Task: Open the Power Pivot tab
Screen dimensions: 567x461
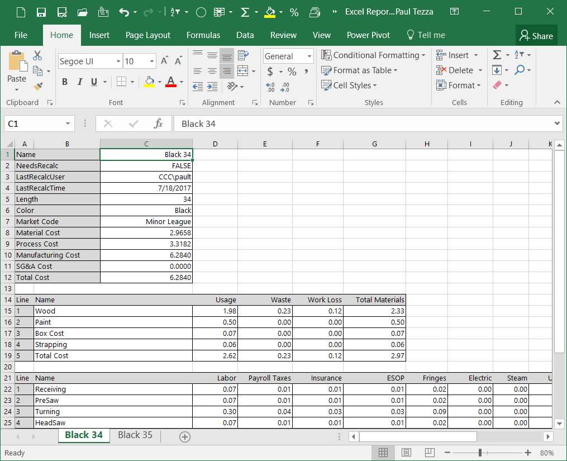Action: click(368, 35)
